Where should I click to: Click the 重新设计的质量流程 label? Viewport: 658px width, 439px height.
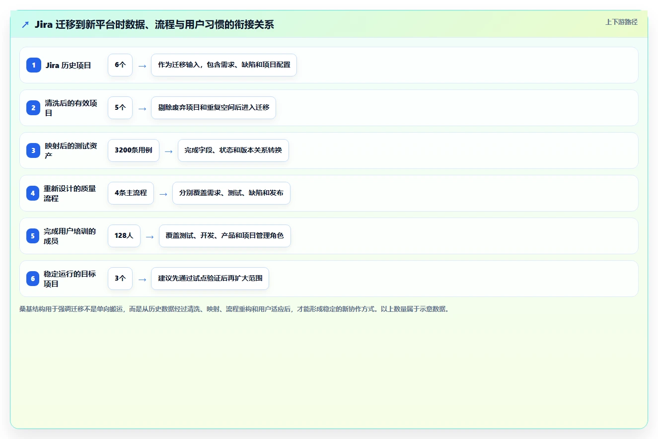[70, 193]
